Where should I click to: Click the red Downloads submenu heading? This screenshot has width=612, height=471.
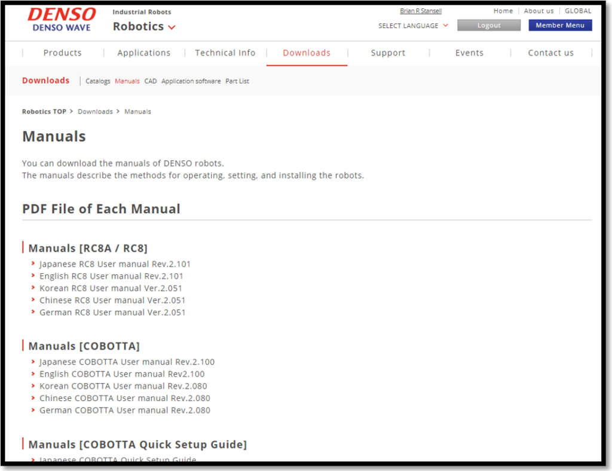[45, 80]
